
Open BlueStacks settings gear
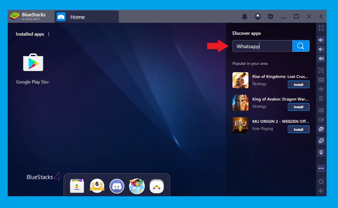pos(270,16)
